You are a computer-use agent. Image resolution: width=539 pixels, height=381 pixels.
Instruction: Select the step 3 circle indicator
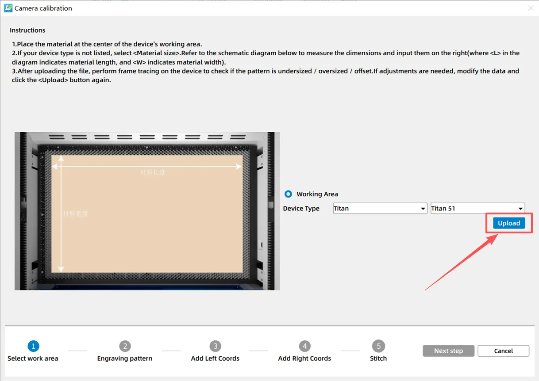215,346
